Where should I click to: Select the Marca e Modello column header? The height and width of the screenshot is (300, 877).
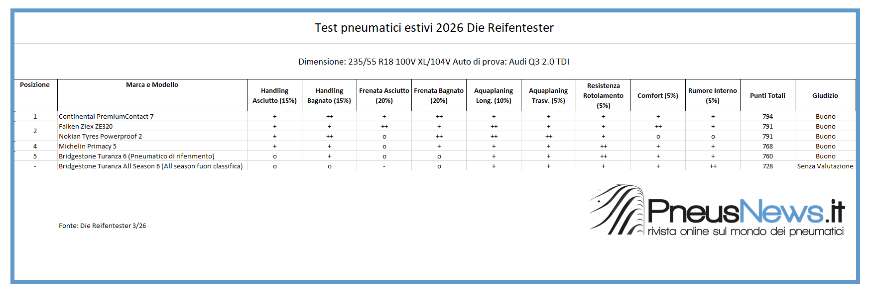tap(152, 85)
